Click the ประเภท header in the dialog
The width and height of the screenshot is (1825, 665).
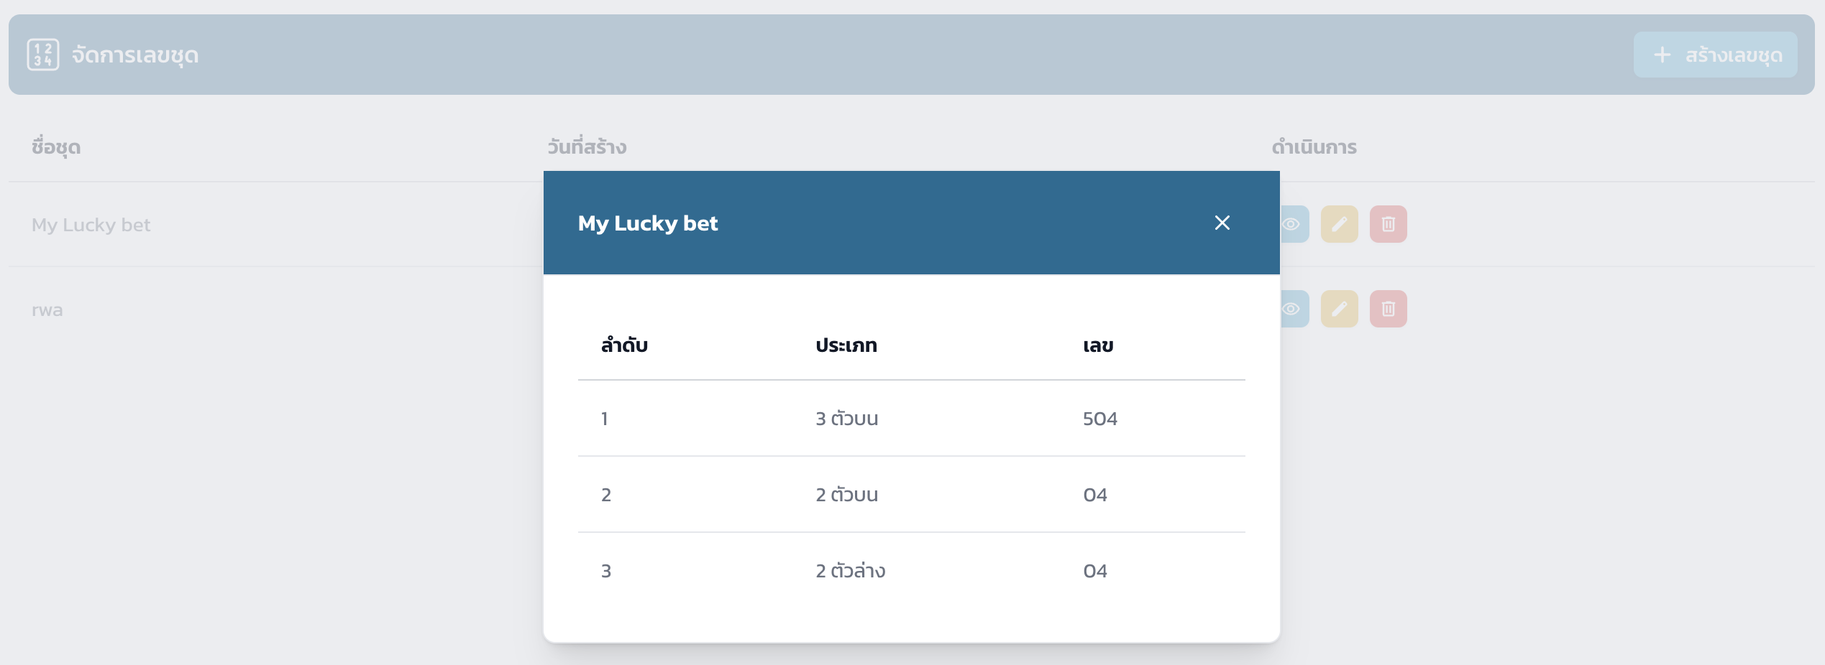click(846, 345)
